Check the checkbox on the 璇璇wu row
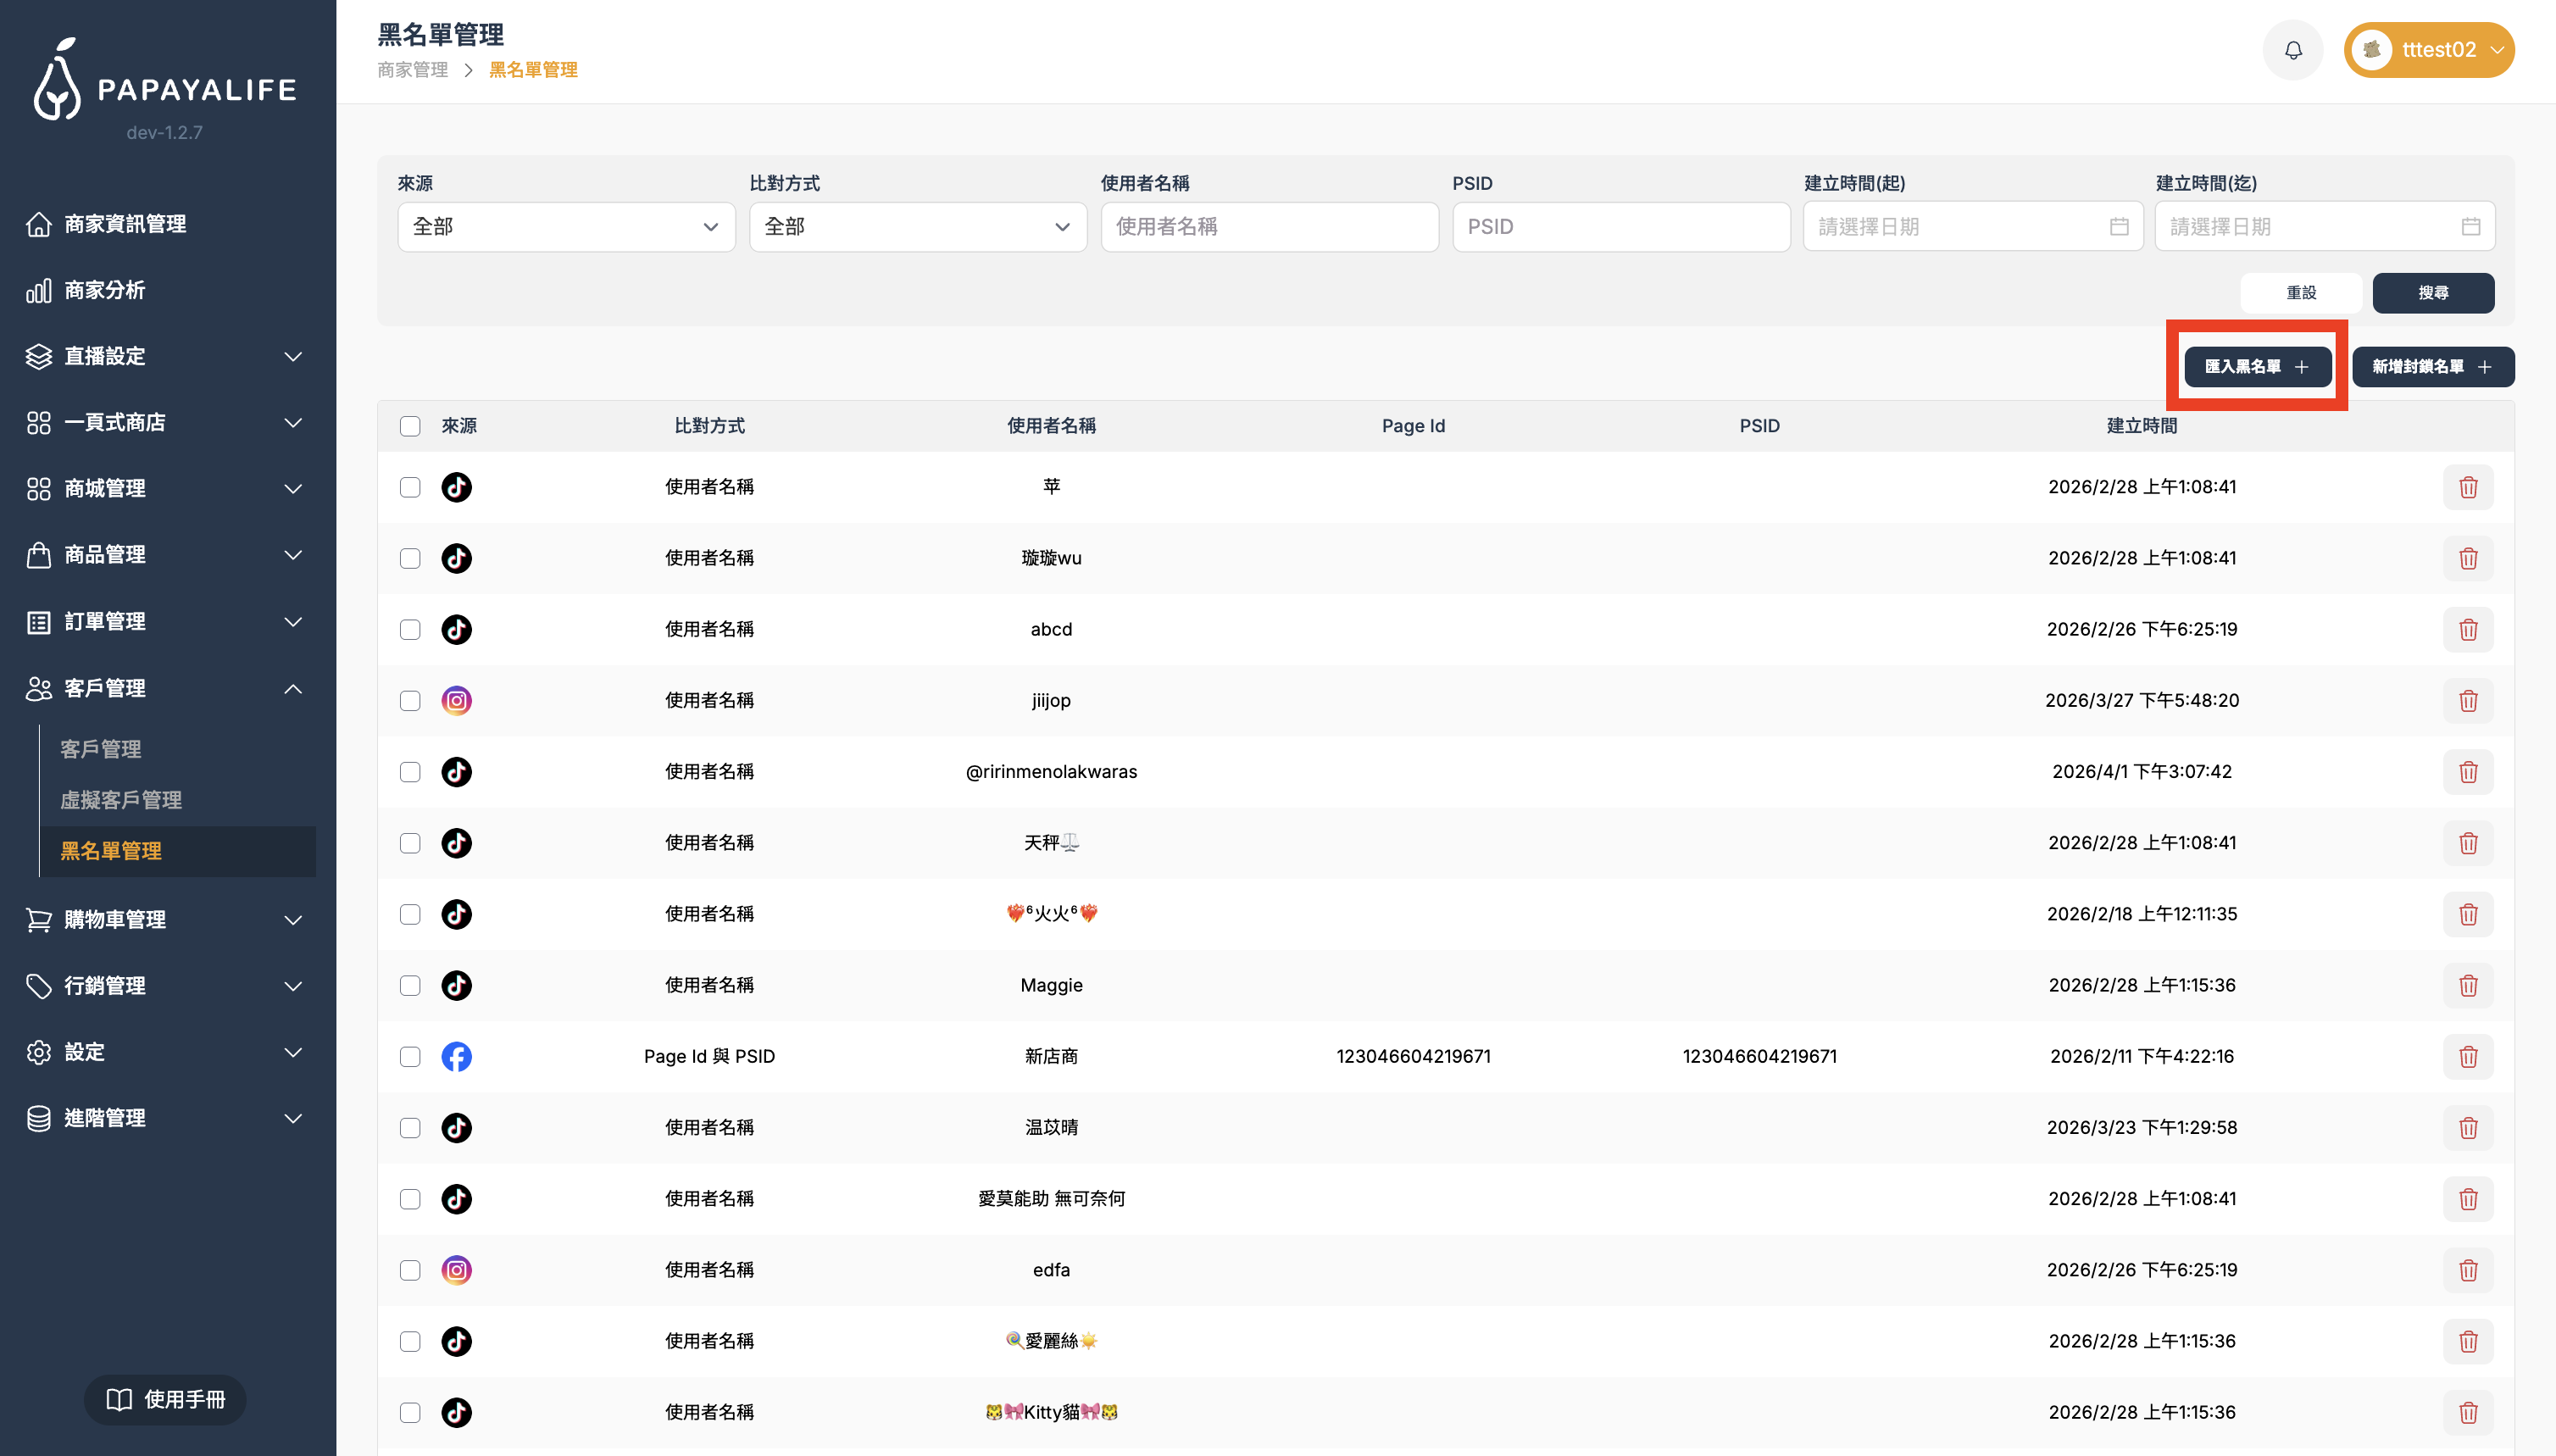 point(410,558)
